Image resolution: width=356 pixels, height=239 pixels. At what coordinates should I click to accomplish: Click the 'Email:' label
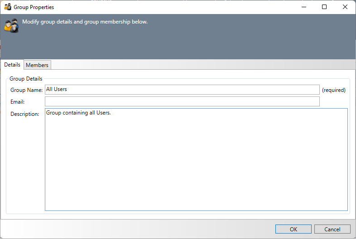(17, 102)
